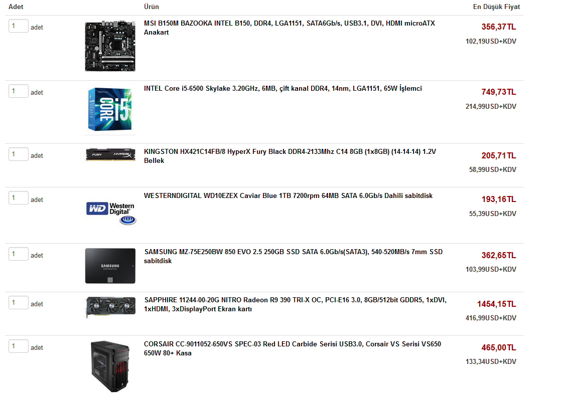Open the MSI B150M BAZOOKA Anakart link
The image size is (568, 400).
pyautogui.click(x=290, y=28)
